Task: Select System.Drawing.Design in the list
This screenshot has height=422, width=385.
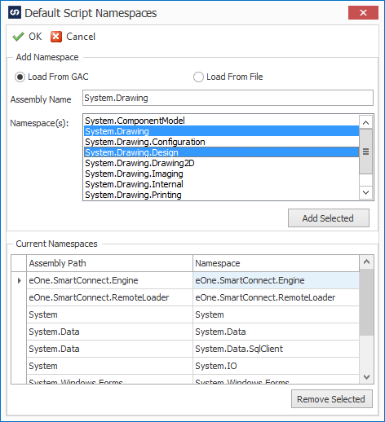Action: click(x=221, y=152)
